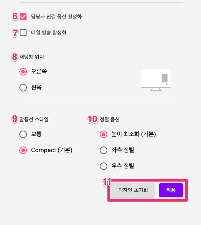Click the 정렬 옵션 section heading
201x225 pixels.
click(x=110, y=120)
